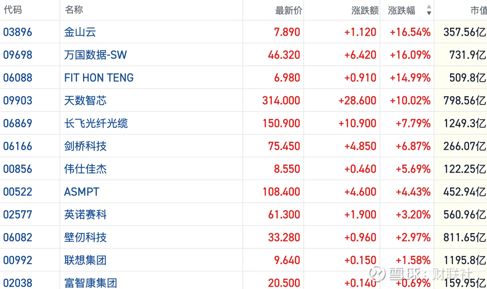Open stock code 03896 link
Screen dimensions: 487x289
tap(18, 32)
